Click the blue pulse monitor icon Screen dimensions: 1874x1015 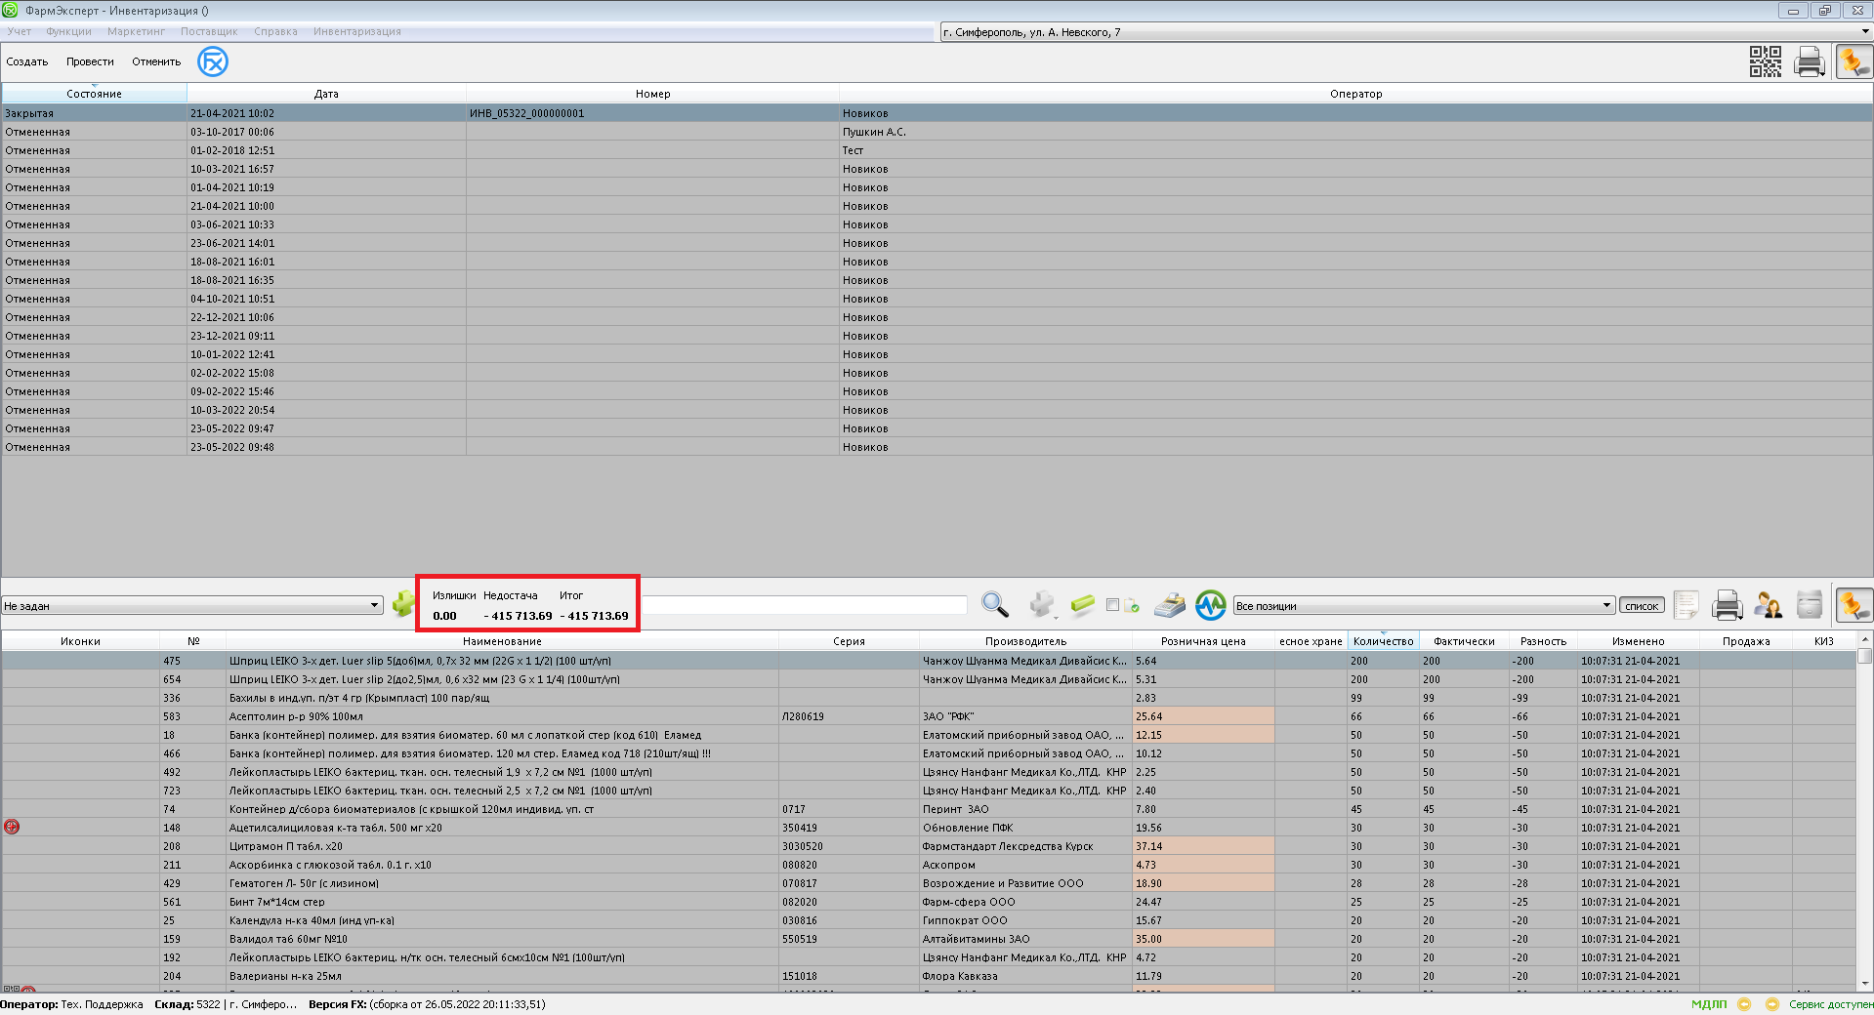point(1210,605)
